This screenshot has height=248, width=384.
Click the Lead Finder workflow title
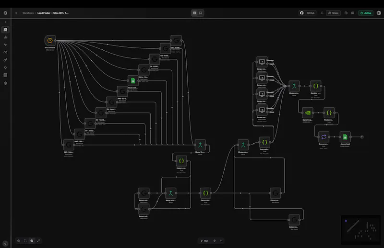[53, 13]
